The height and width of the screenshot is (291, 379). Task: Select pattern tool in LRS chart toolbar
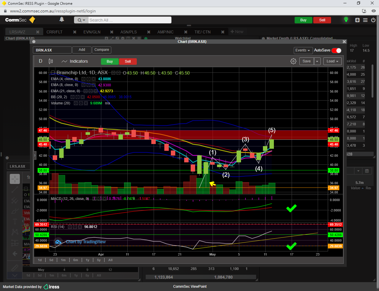(x=15, y=232)
